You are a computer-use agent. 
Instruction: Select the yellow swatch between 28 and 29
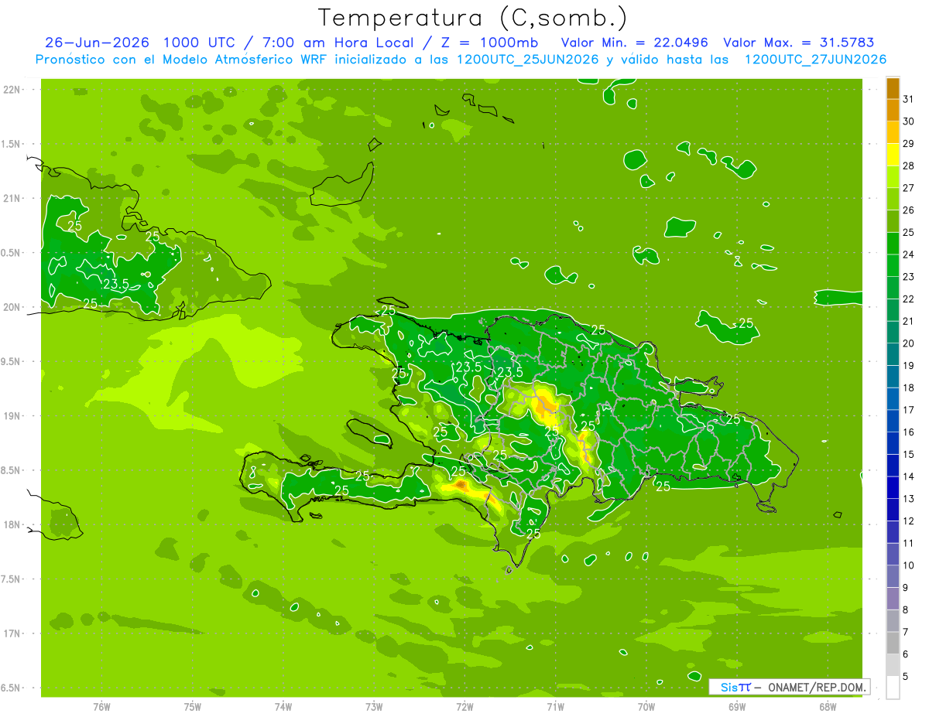893,155
